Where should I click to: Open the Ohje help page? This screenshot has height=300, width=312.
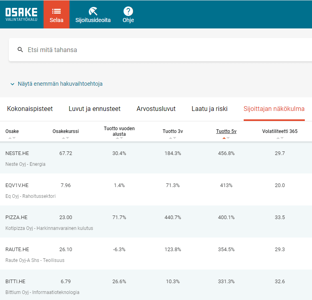coord(128,14)
